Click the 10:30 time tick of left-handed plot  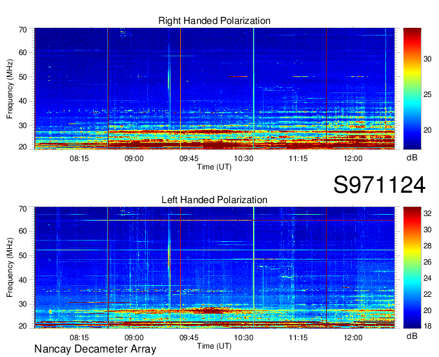pyautogui.click(x=243, y=338)
